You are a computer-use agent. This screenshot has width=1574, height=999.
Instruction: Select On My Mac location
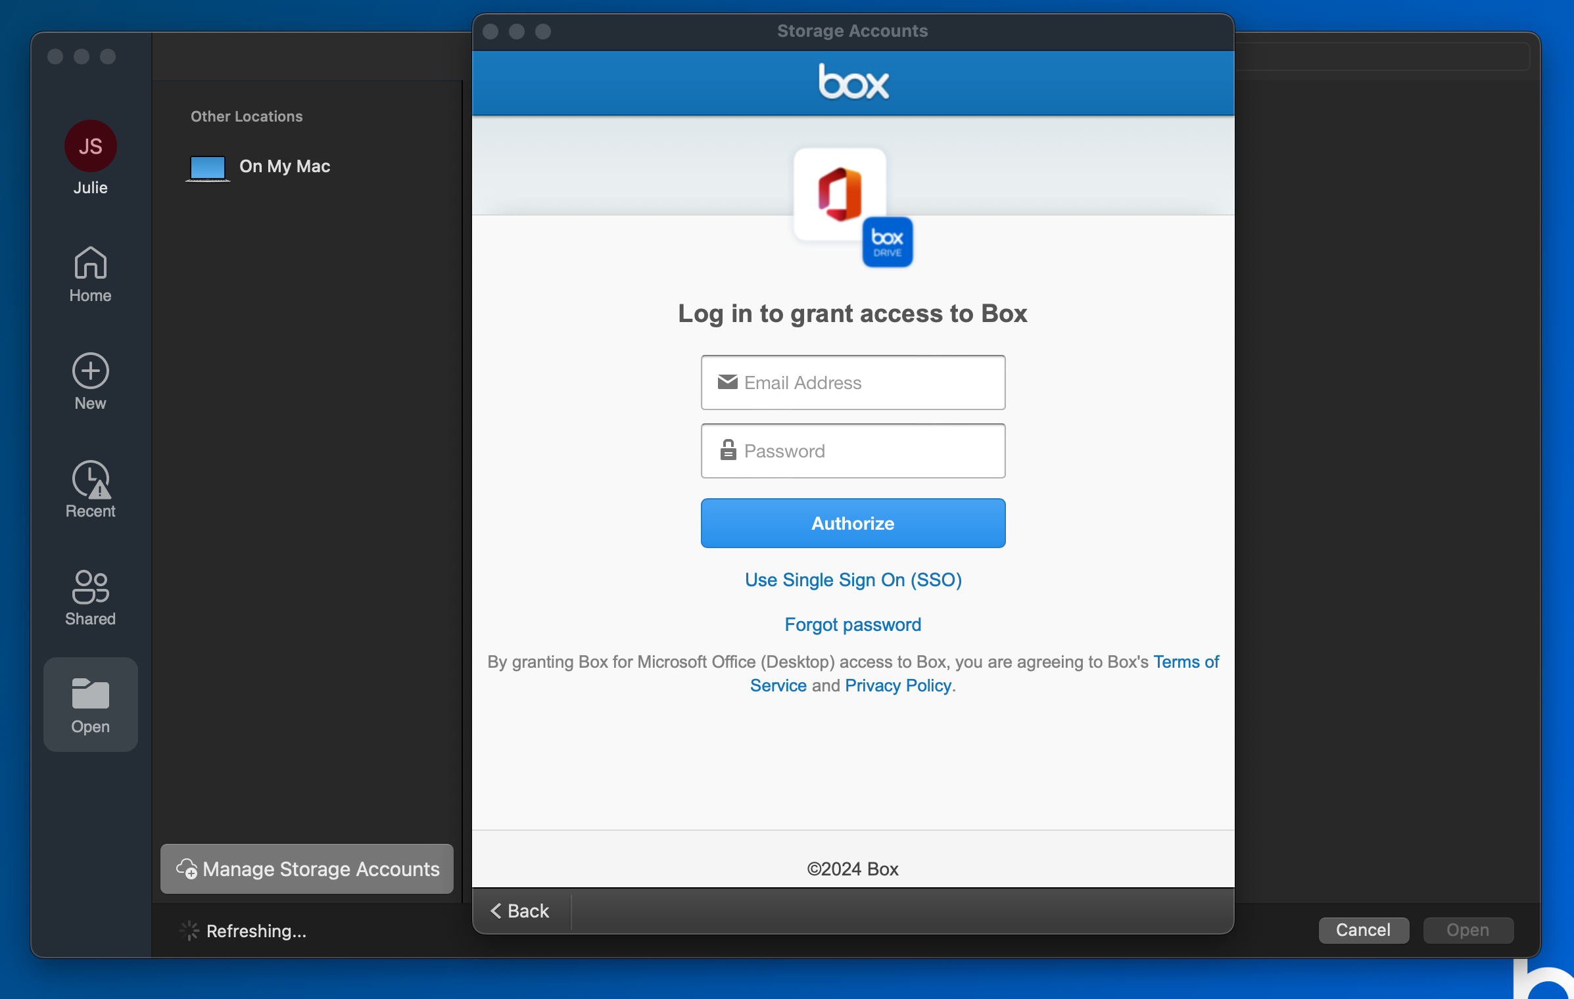(x=284, y=167)
